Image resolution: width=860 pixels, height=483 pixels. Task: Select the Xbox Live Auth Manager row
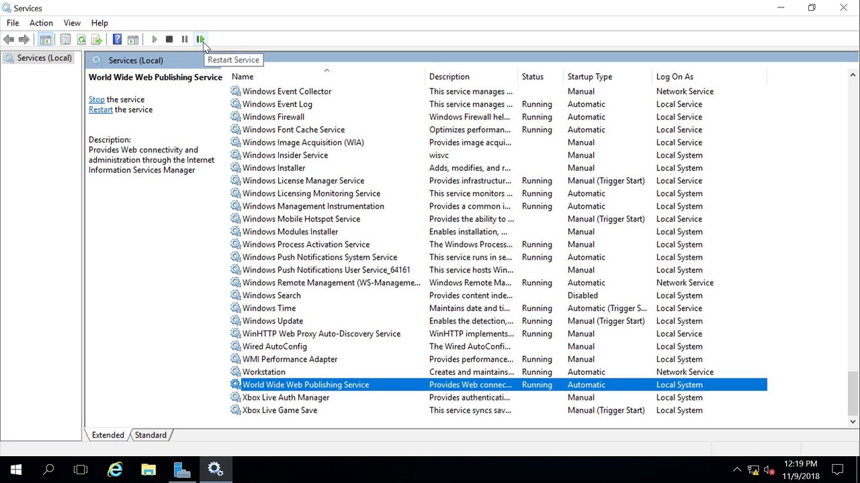pyautogui.click(x=498, y=397)
